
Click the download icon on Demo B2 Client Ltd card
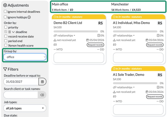pyautogui.click(x=55, y=40)
